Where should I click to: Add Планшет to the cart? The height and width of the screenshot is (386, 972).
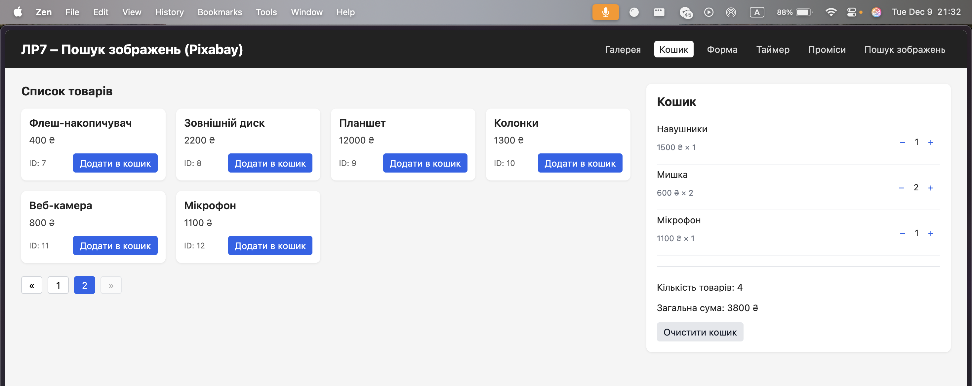[425, 163]
